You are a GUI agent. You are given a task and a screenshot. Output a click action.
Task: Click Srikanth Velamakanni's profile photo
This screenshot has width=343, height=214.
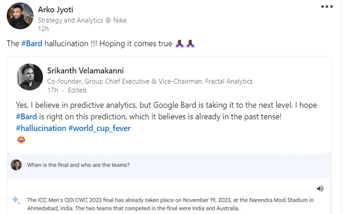point(30,77)
